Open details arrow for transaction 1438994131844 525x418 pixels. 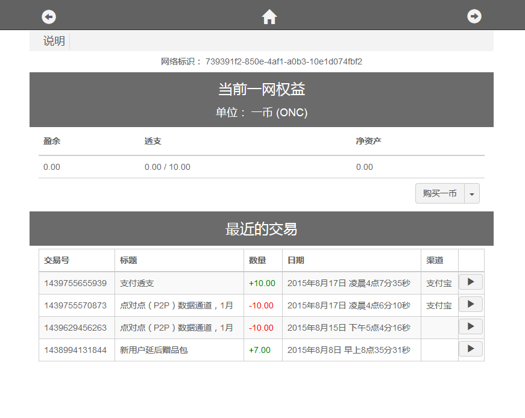pyautogui.click(x=471, y=349)
